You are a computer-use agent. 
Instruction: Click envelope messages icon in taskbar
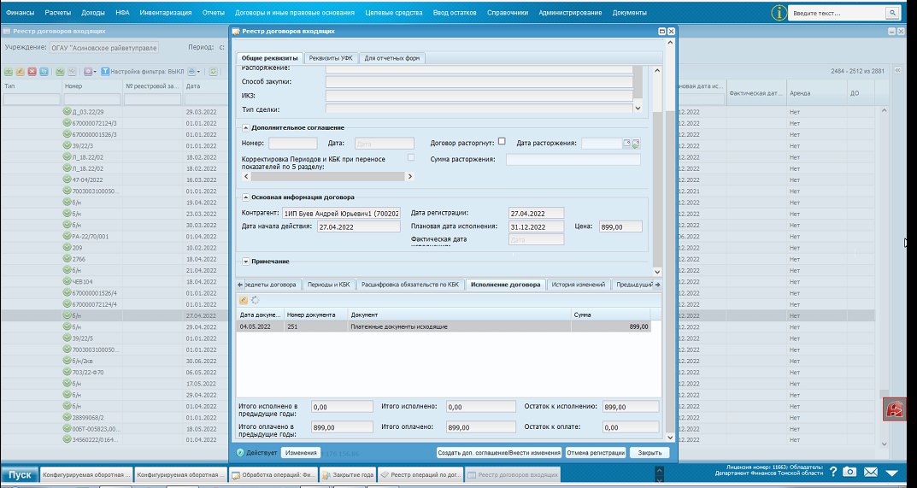(x=872, y=473)
